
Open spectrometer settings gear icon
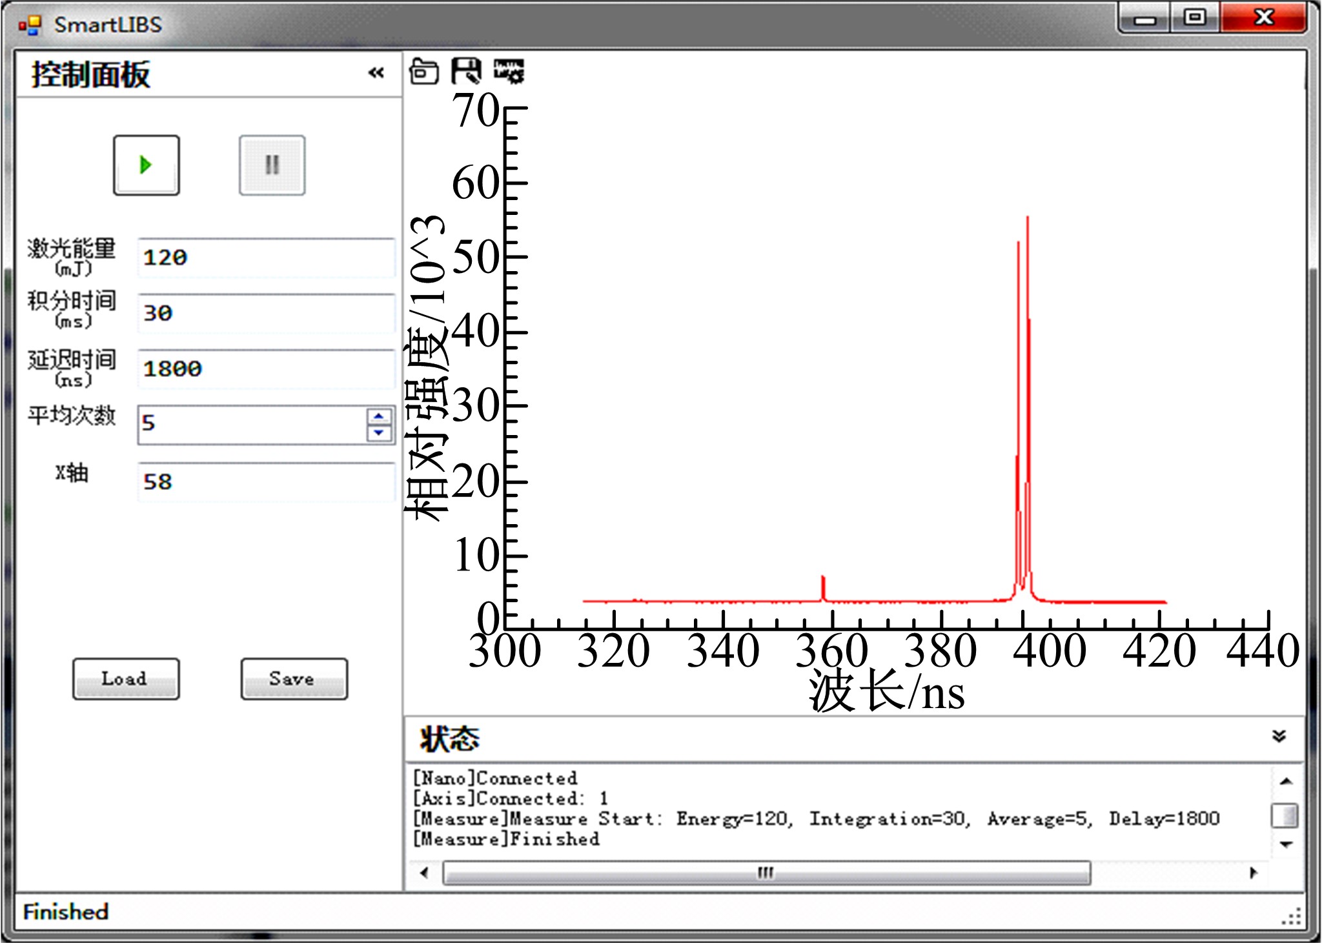(x=509, y=71)
